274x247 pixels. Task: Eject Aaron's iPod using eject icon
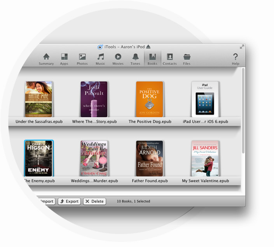pyautogui.click(x=148, y=47)
